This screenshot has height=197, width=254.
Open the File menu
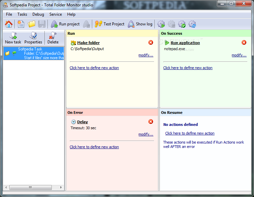(9, 14)
